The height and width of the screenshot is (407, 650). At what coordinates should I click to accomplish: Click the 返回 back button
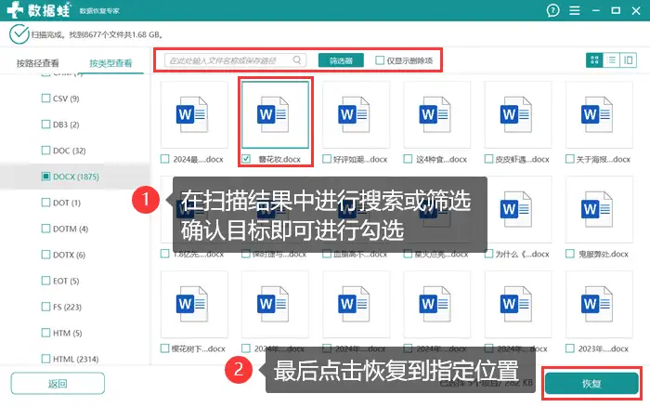pos(58,384)
